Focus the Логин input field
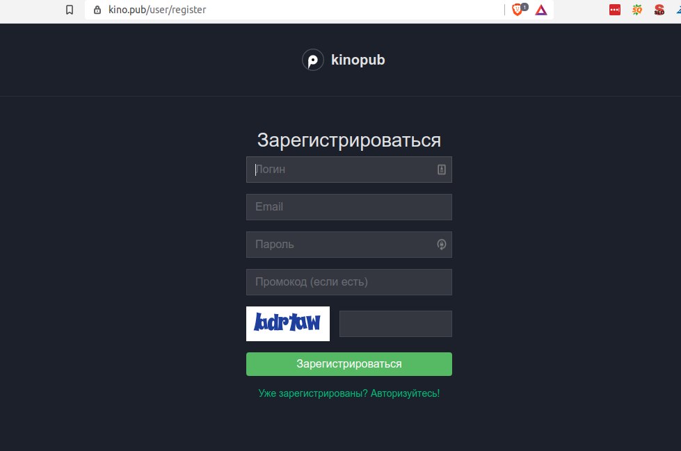This screenshot has height=451, width=681. (348, 170)
